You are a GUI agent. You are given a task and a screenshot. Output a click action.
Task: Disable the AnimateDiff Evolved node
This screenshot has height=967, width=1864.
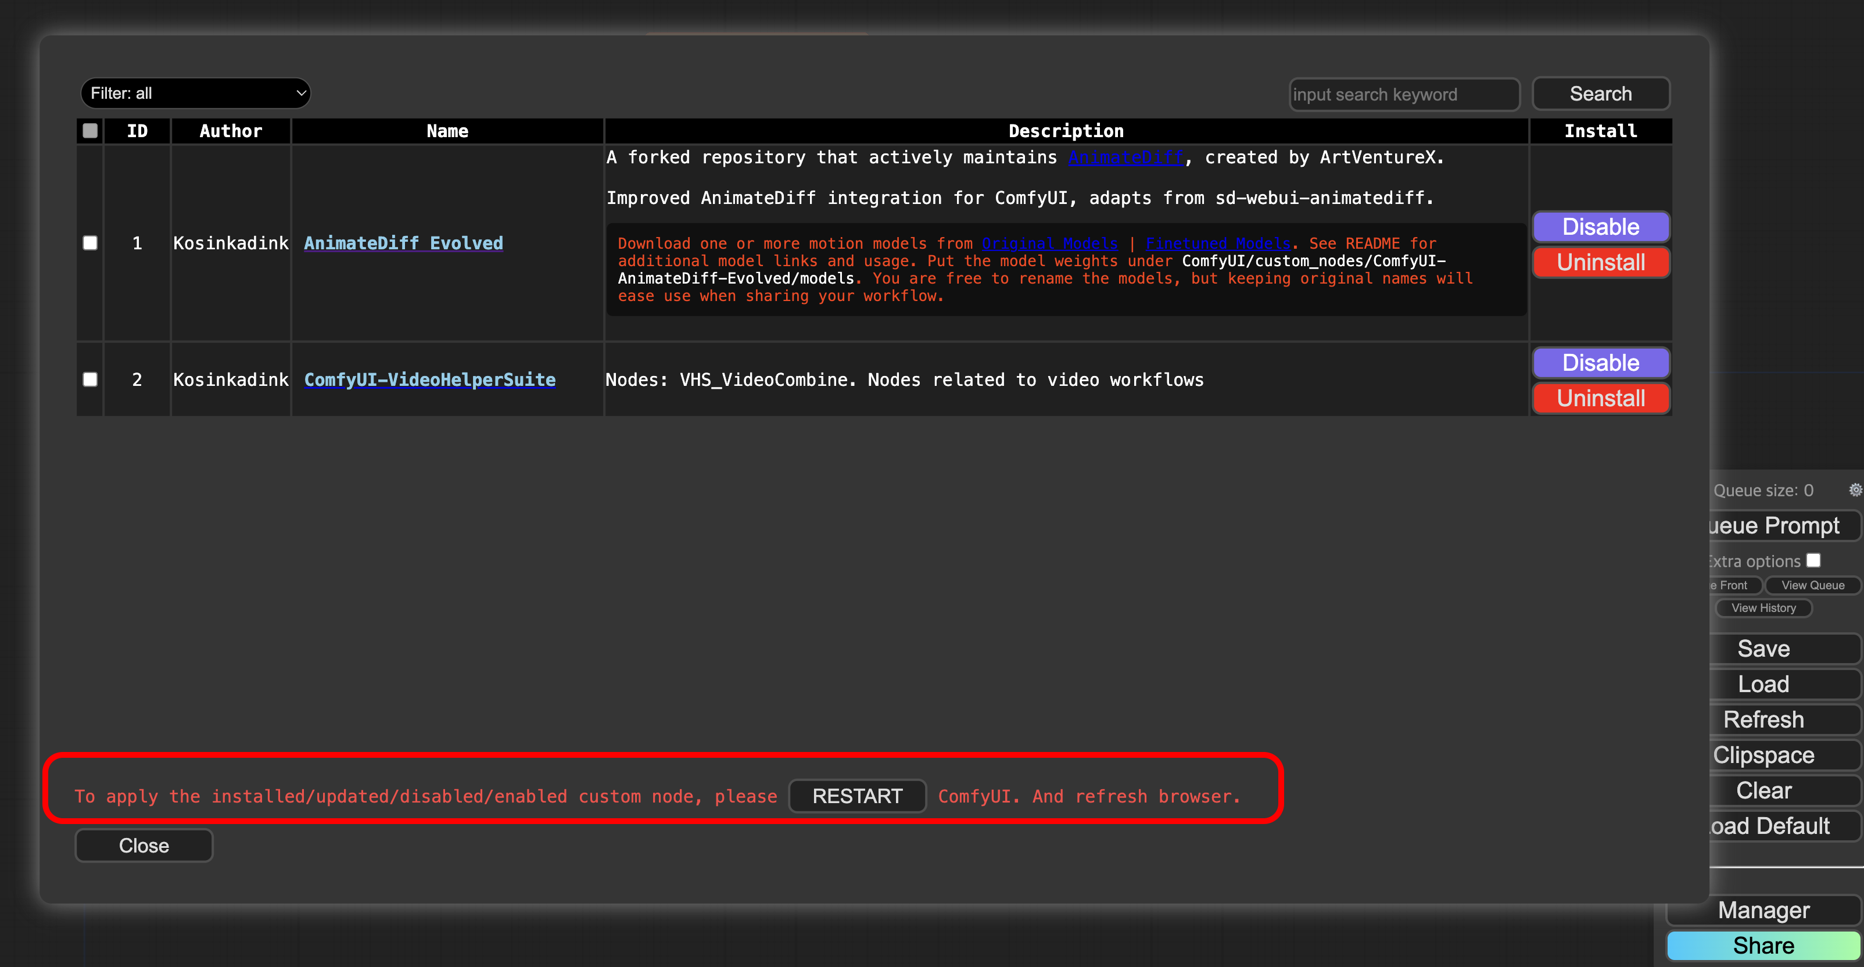point(1600,227)
